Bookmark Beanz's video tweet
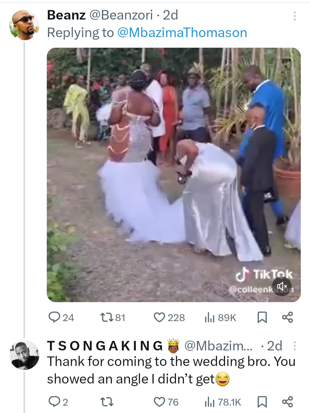Image resolution: width=310 pixels, height=413 pixels. tap(261, 317)
